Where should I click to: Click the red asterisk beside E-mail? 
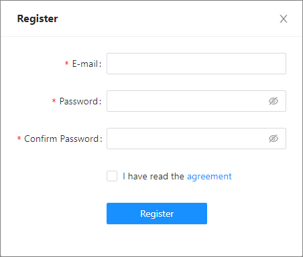(66, 64)
